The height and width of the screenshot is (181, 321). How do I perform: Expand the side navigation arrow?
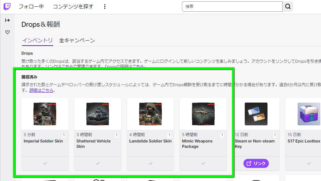click(7, 20)
